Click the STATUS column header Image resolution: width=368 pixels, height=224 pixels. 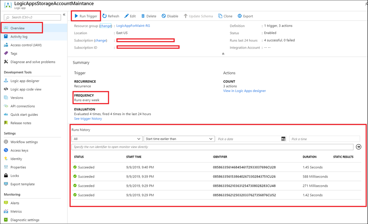click(79, 157)
